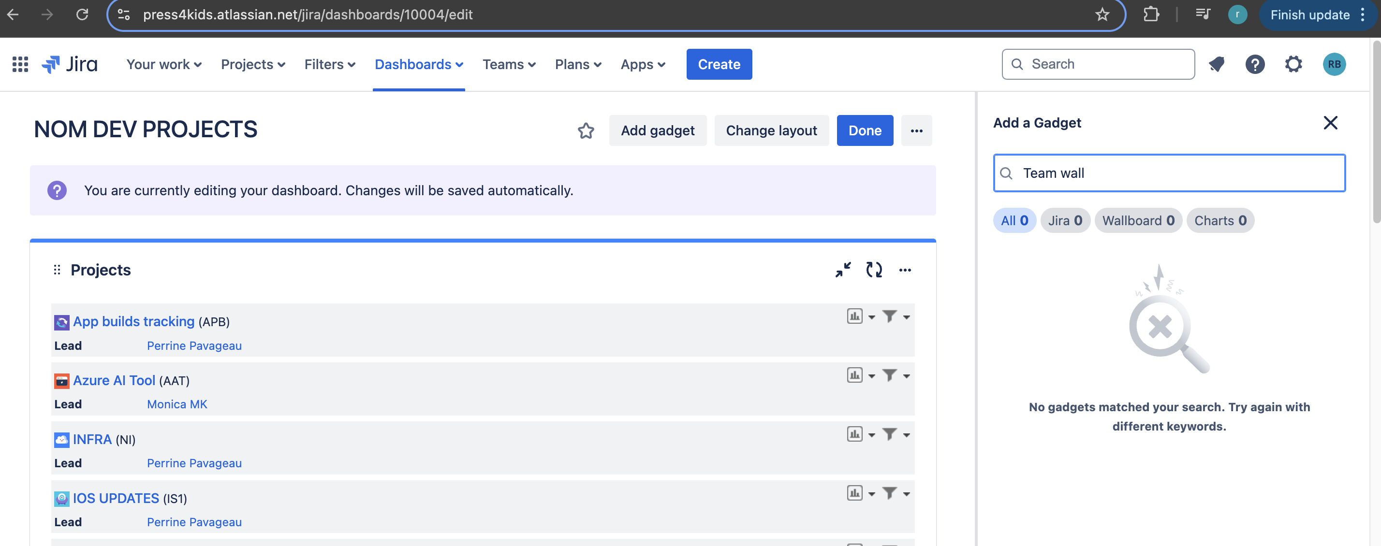Expand the Your work menu
This screenshot has width=1381, height=546.
(x=164, y=64)
